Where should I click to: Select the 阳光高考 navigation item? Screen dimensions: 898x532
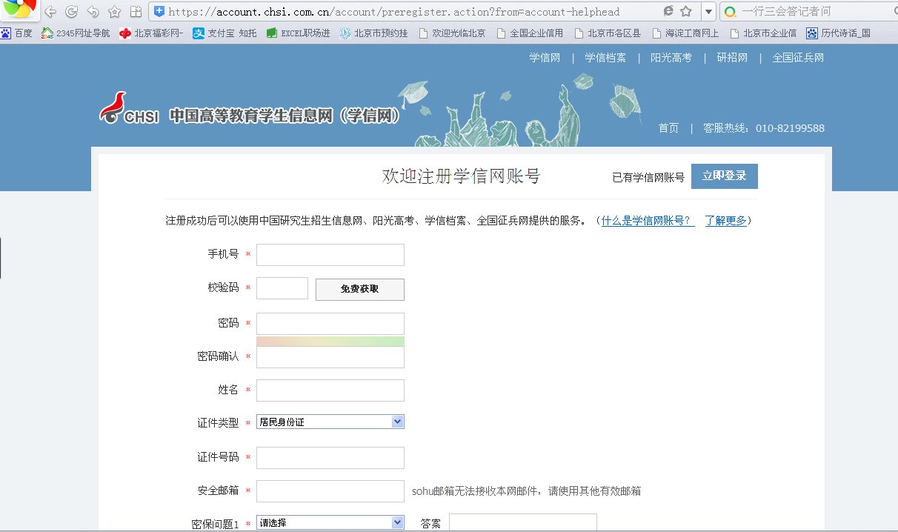pos(671,57)
